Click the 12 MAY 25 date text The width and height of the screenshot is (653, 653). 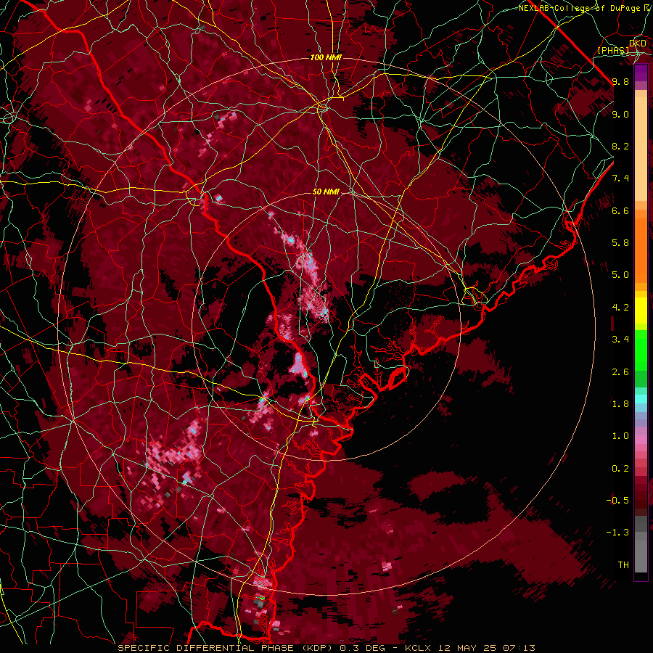pyautogui.click(x=466, y=648)
